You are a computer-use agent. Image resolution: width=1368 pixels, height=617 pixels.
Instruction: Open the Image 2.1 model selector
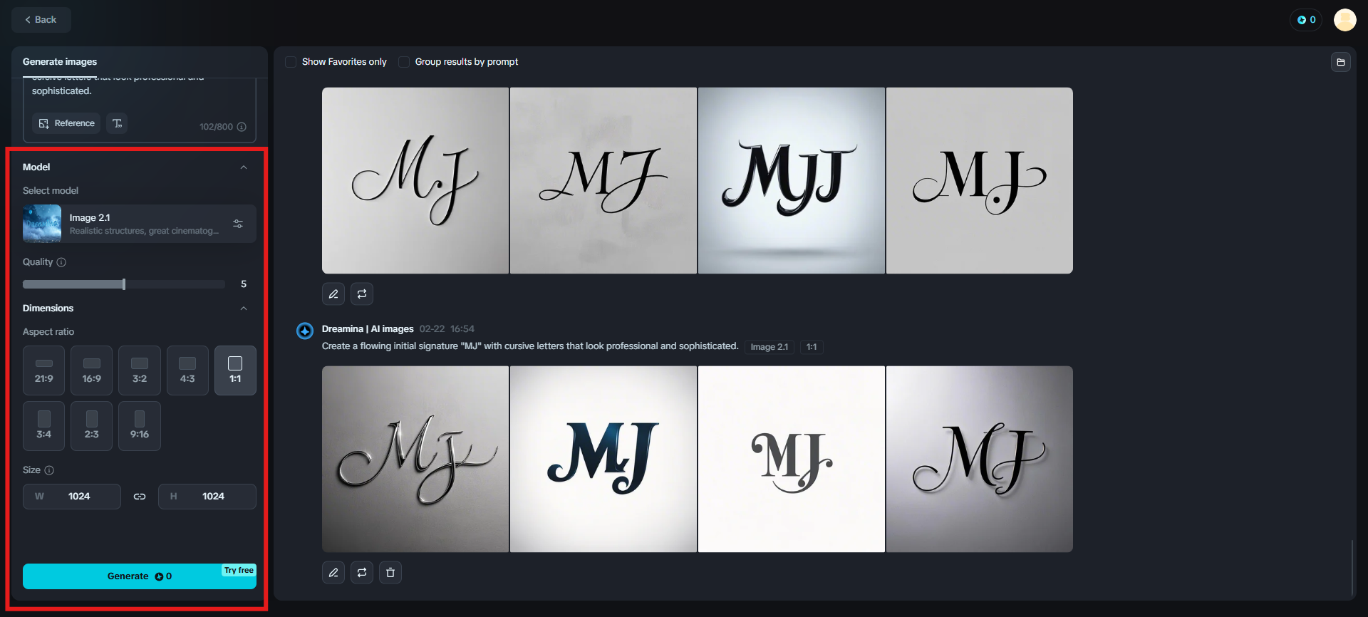(139, 224)
